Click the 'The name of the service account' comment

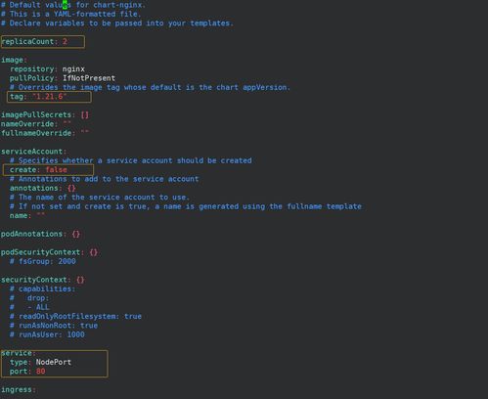pos(100,198)
